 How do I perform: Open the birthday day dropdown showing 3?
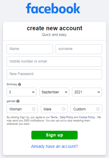[22, 92]
